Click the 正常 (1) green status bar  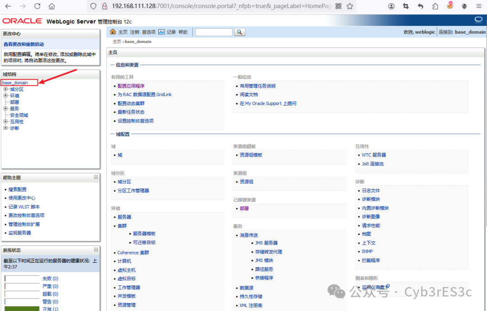tap(22, 309)
